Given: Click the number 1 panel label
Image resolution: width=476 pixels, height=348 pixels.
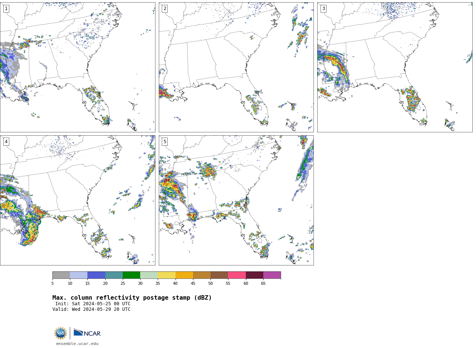Looking at the screenshot, I should click(6, 9).
